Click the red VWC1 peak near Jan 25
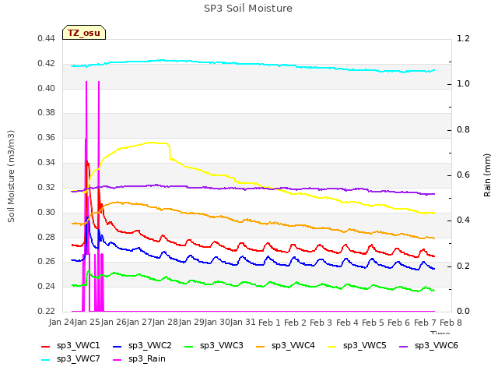The height and width of the screenshot is (374, 498). (x=87, y=162)
